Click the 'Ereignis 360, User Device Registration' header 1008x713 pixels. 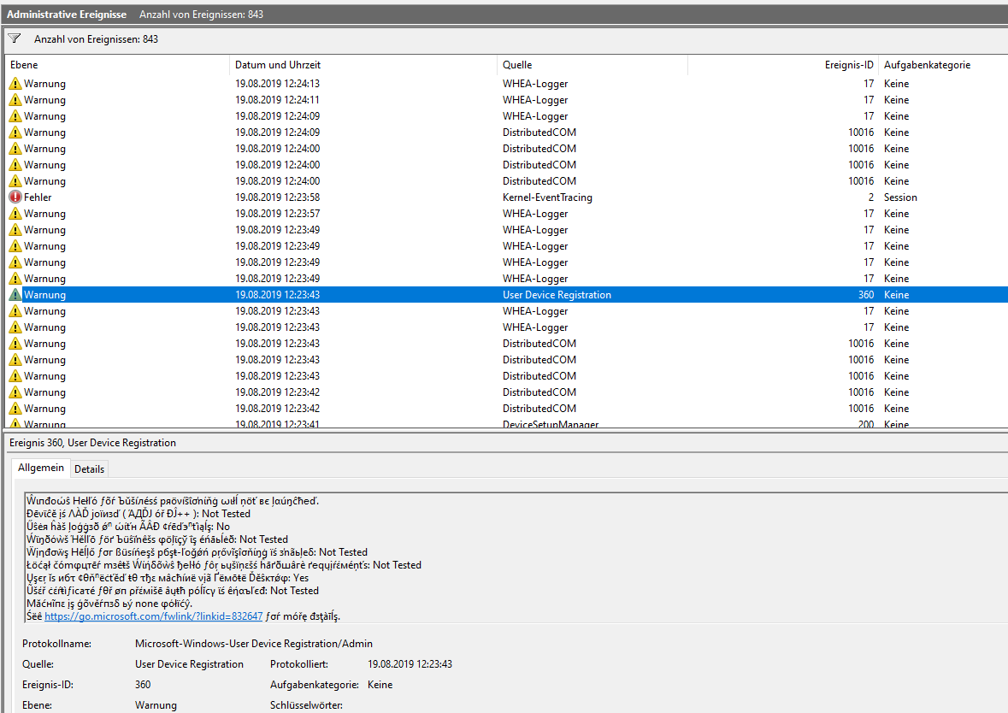[92, 442]
